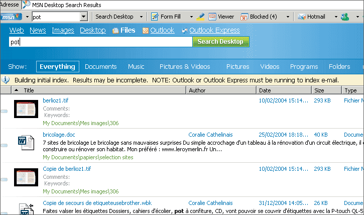This screenshot has height=215, width=364.
Task: Click author Coralie Cathelinais on etiqueteusebrother.wbk row
Action: [210, 203]
